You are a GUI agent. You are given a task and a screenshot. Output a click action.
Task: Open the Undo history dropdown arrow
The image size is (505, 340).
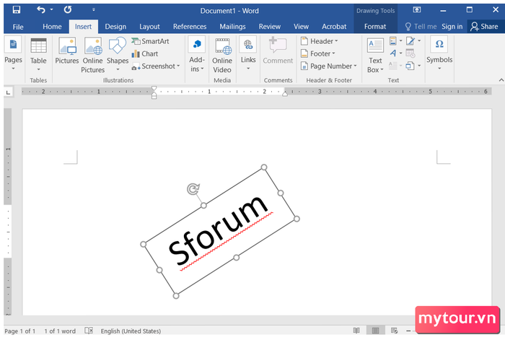tap(51, 9)
